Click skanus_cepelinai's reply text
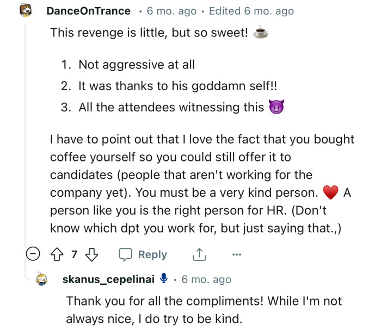381x331 pixels. [204, 310]
